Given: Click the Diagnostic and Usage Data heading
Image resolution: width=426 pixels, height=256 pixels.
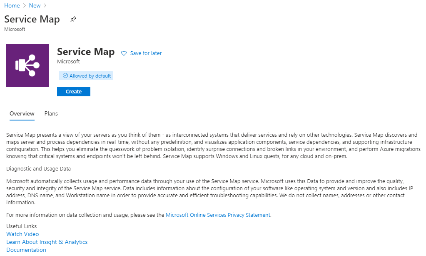Looking at the screenshot, I should click(x=38, y=169).
